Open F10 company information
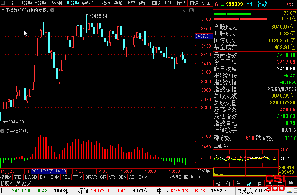Screen dimensions: 297x195 [169, 3]
